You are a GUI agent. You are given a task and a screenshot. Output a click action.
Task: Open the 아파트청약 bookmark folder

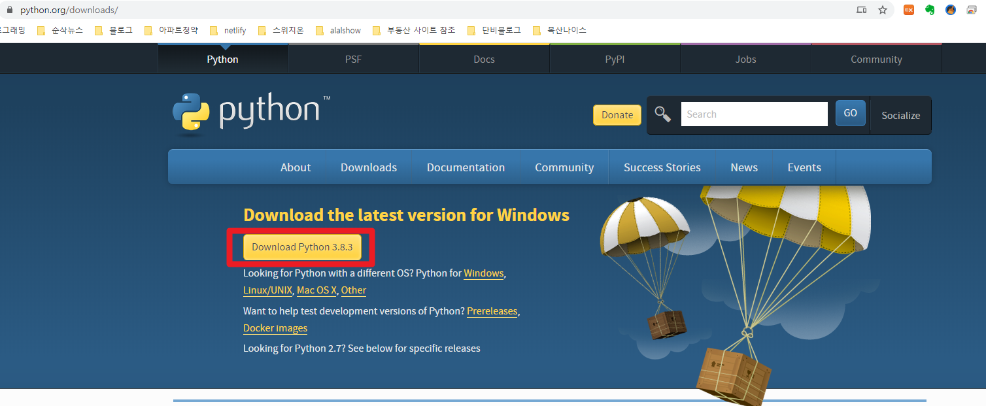[x=171, y=30]
